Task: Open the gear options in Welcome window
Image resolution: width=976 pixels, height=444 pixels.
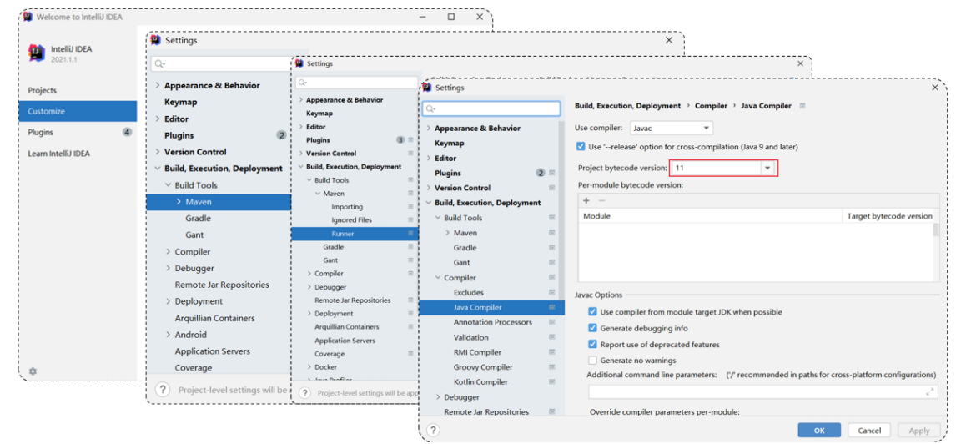Action: (x=33, y=371)
